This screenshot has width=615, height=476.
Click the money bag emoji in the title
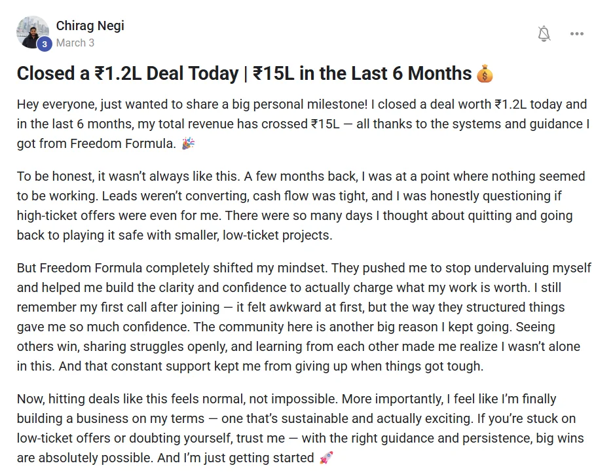tap(485, 73)
